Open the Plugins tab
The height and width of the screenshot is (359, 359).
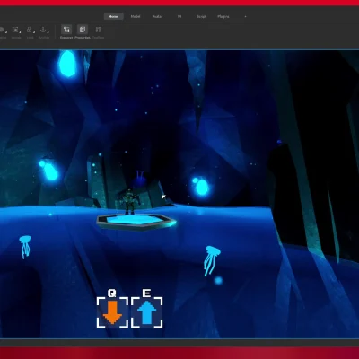[223, 16]
